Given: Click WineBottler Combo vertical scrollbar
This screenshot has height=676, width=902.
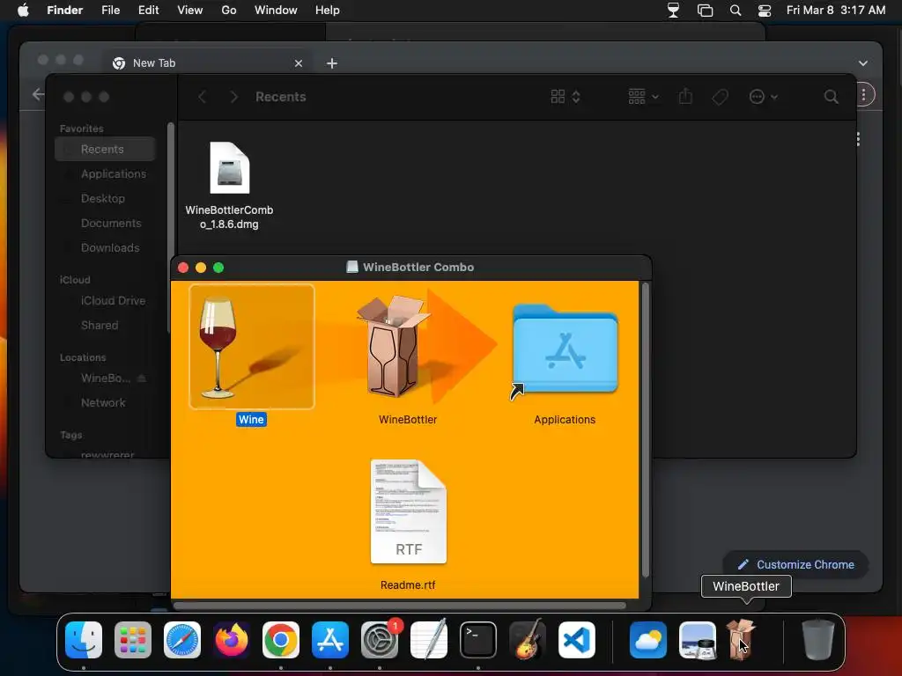Looking at the screenshot, I should pos(645,430).
